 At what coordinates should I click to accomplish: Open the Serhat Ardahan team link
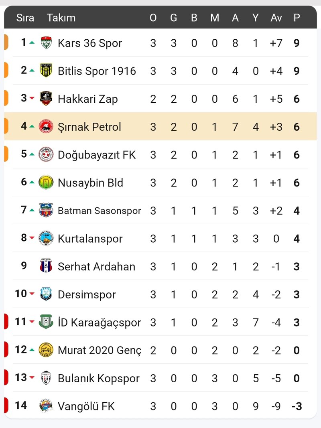96,267
